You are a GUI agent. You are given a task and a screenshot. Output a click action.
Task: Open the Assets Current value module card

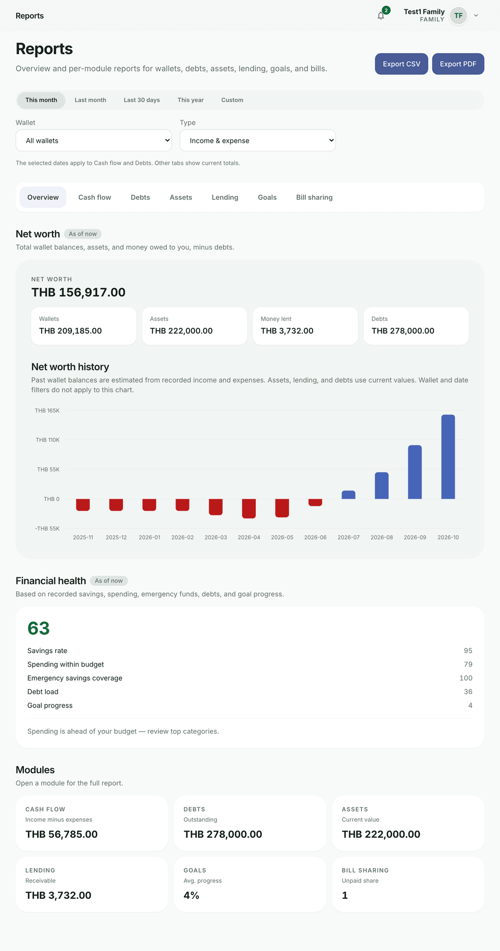click(x=408, y=823)
